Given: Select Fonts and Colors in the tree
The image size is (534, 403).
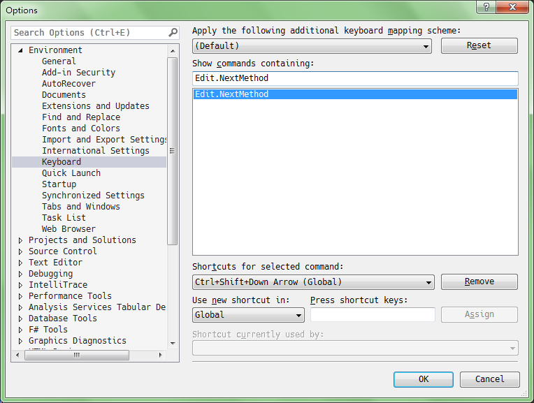Looking at the screenshot, I should point(80,129).
